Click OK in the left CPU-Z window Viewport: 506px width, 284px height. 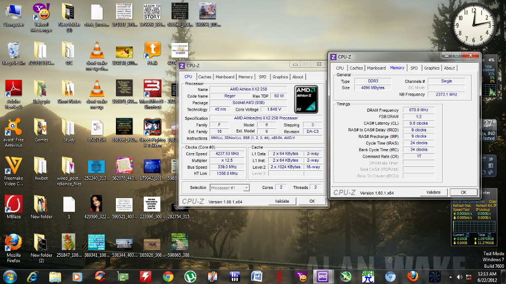coord(312,201)
